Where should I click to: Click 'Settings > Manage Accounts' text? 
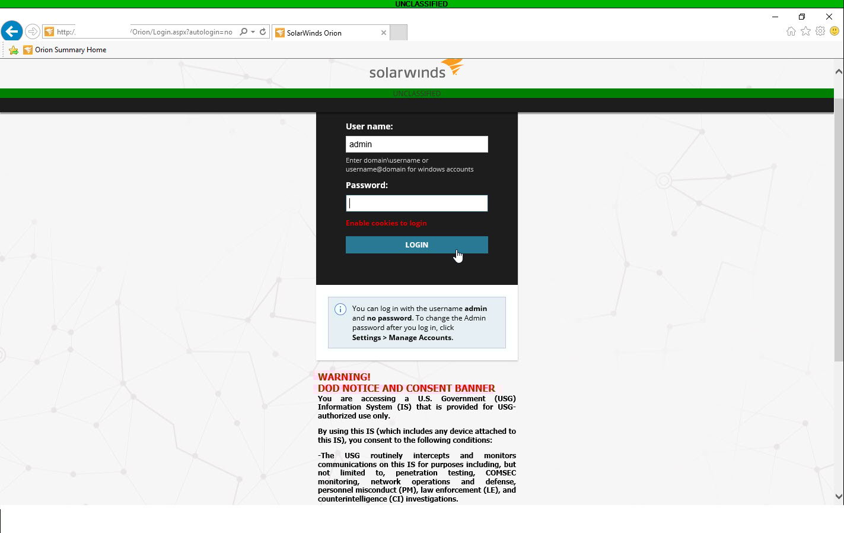point(403,338)
